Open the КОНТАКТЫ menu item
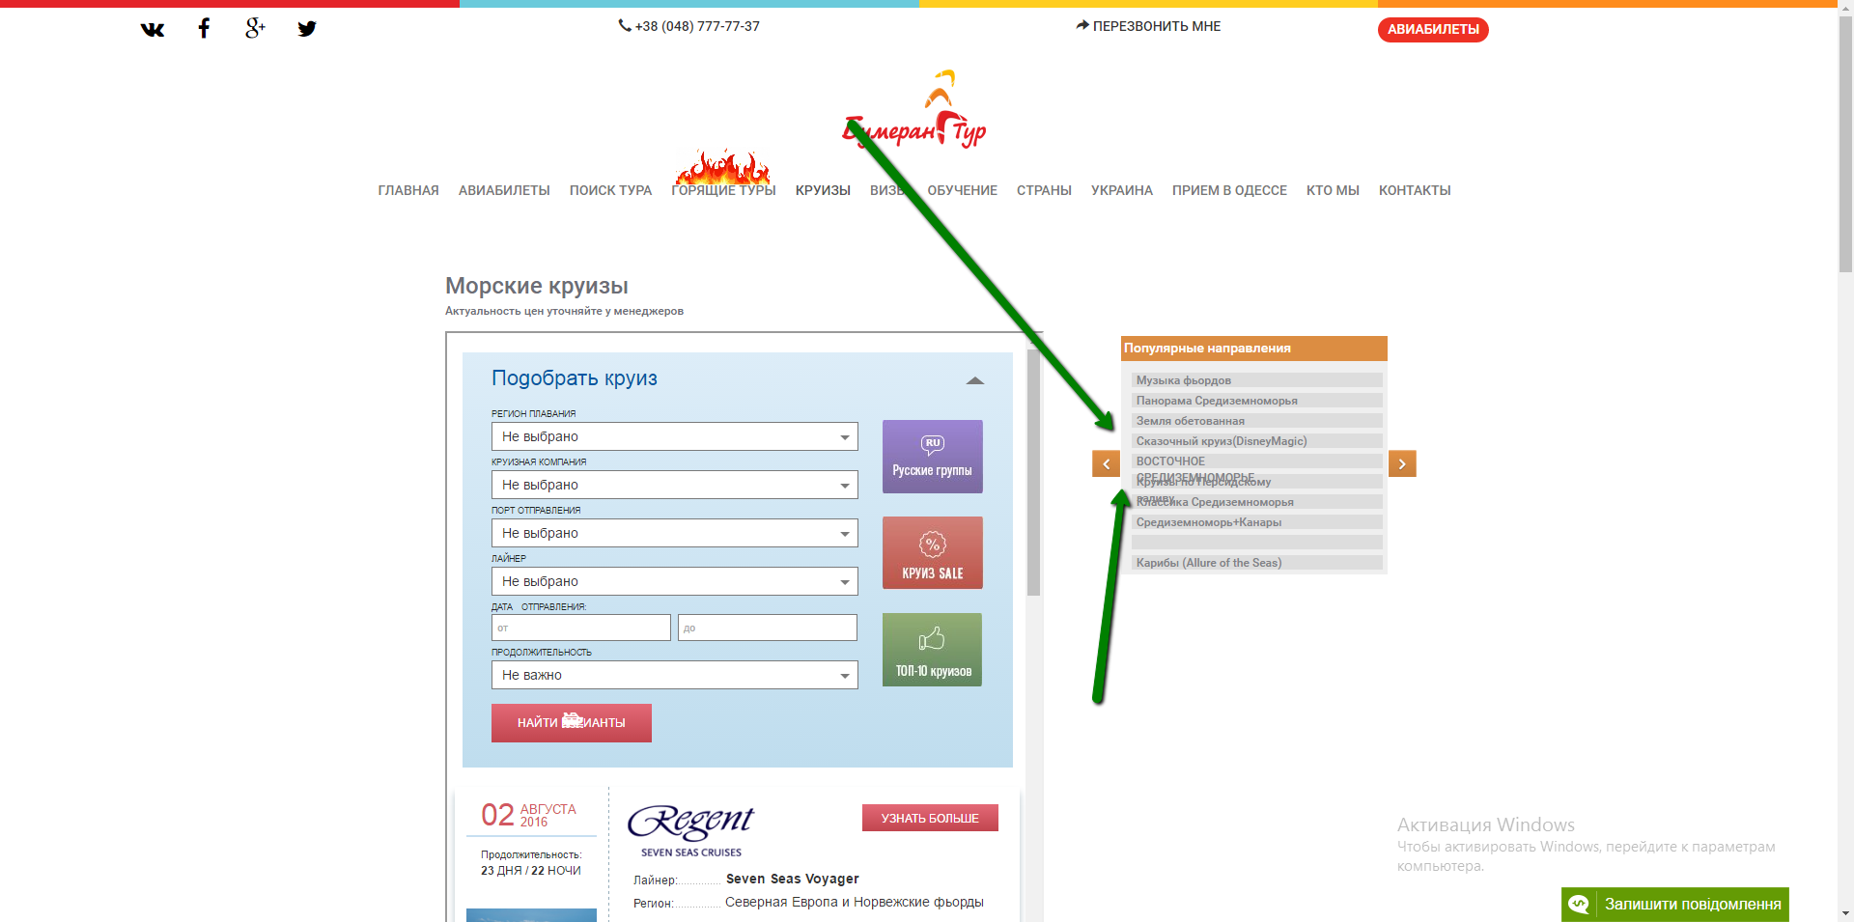 [x=1414, y=190]
